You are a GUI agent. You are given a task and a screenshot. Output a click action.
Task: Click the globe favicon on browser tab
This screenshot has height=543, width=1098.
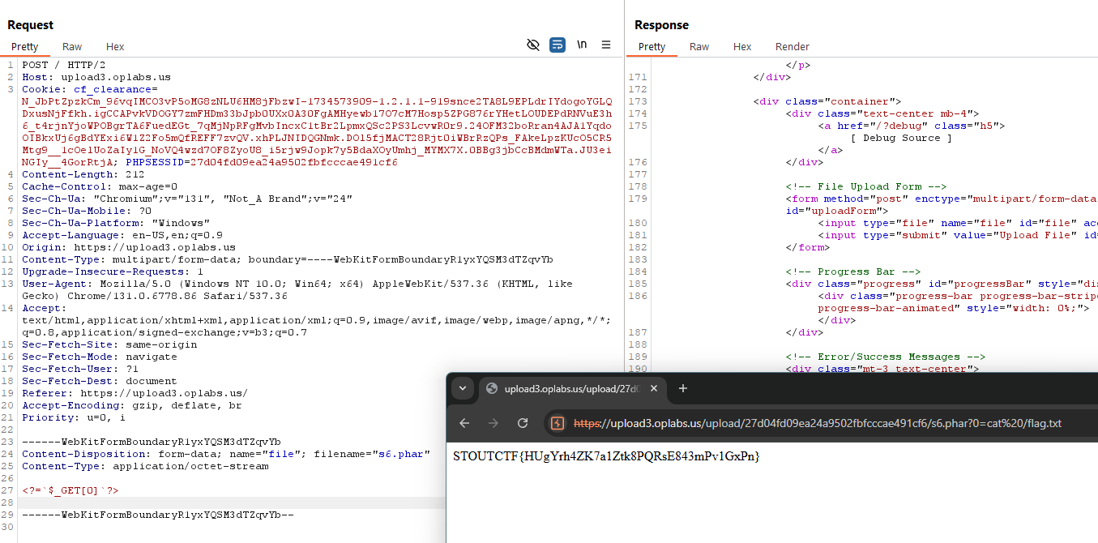[491, 389]
